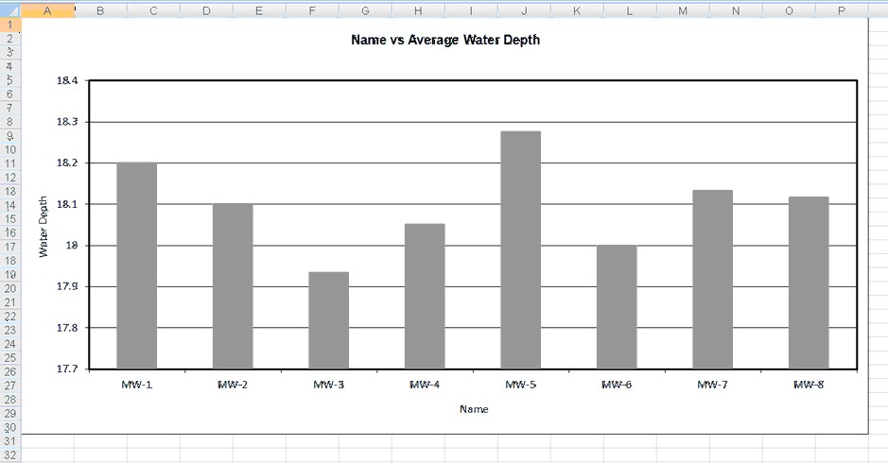888x463 pixels.
Task: Select the MW-7 bar in the chart
Action: click(712, 279)
